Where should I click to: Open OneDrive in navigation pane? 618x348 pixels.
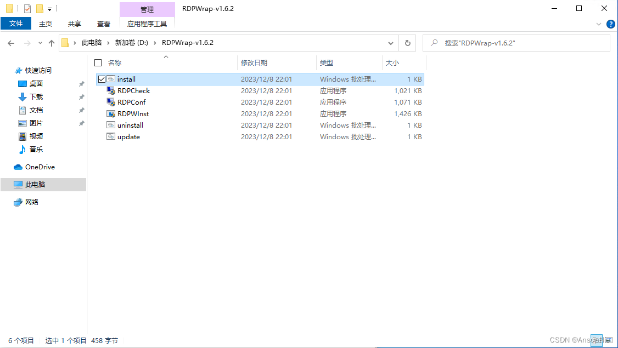(x=40, y=167)
